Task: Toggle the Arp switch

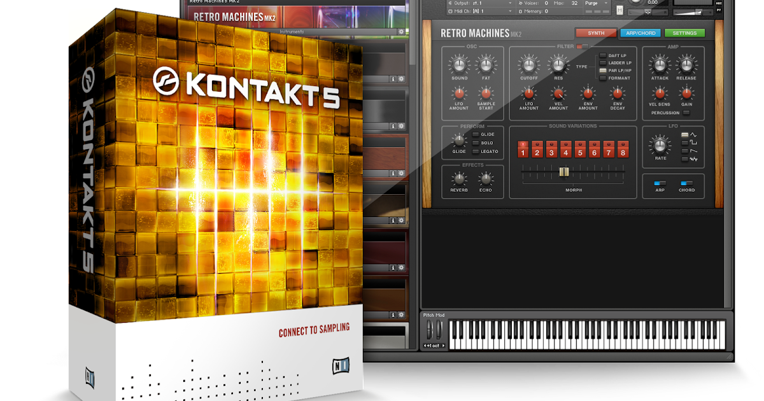Action: click(660, 183)
